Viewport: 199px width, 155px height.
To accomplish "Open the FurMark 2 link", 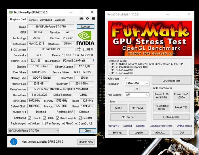I will point(113,126).
